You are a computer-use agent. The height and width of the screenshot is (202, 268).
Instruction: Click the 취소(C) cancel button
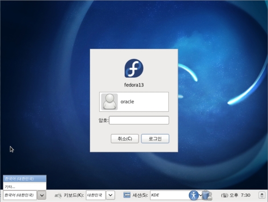point(125,139)
